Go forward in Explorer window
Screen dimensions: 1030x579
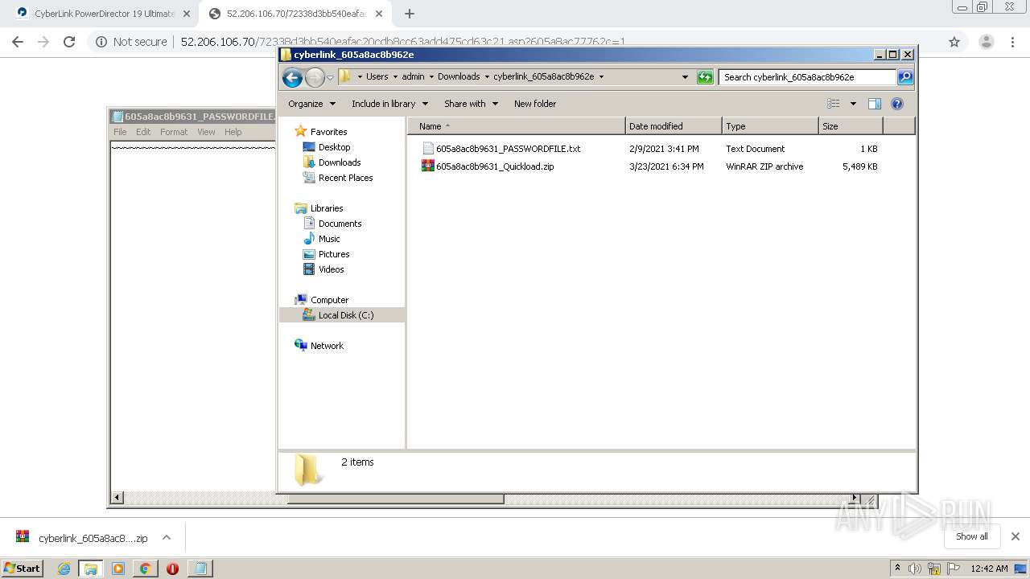pos(315,77)
